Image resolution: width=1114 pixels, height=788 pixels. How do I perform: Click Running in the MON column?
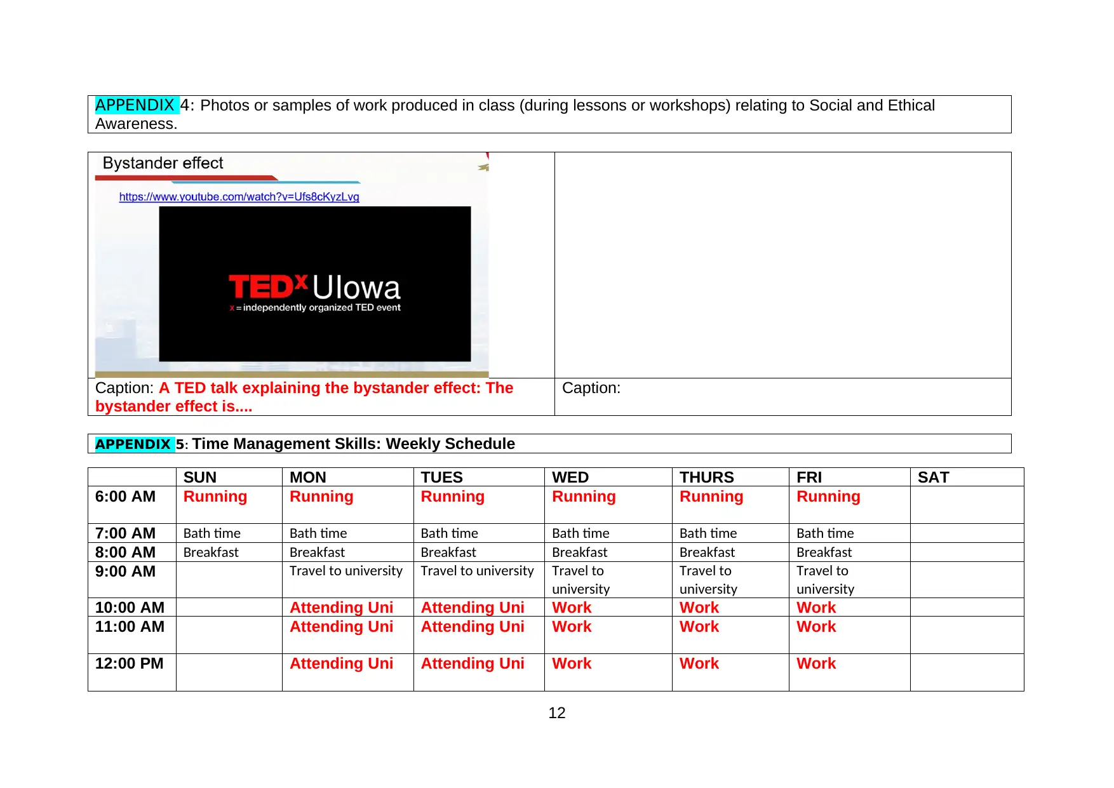pyautogui.click(x=321, y=497)
